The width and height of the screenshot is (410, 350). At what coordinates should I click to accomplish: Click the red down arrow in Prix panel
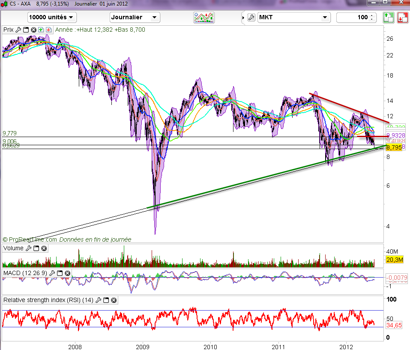click(x=48, y=30)
